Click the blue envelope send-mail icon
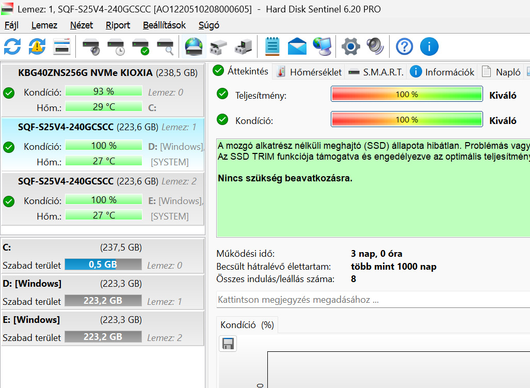Screen dimensions: 530x388 (297, 46)
